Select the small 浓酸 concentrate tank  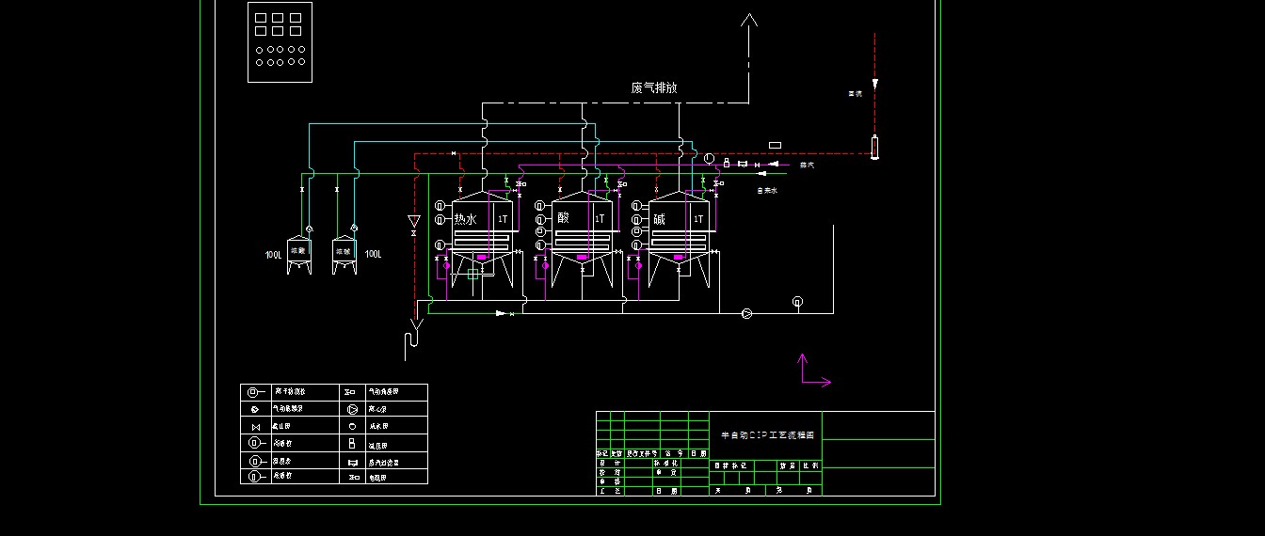point(299,254)
